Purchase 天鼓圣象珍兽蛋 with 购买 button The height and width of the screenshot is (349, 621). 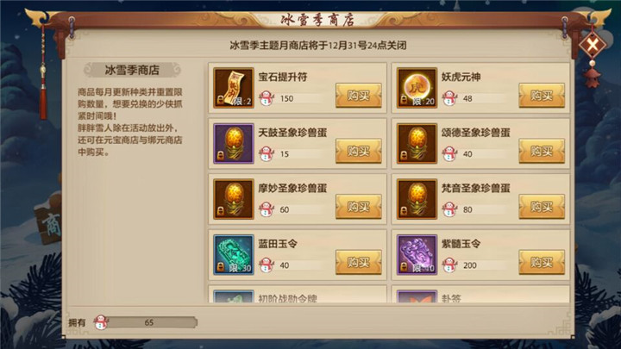coord(359,151)
